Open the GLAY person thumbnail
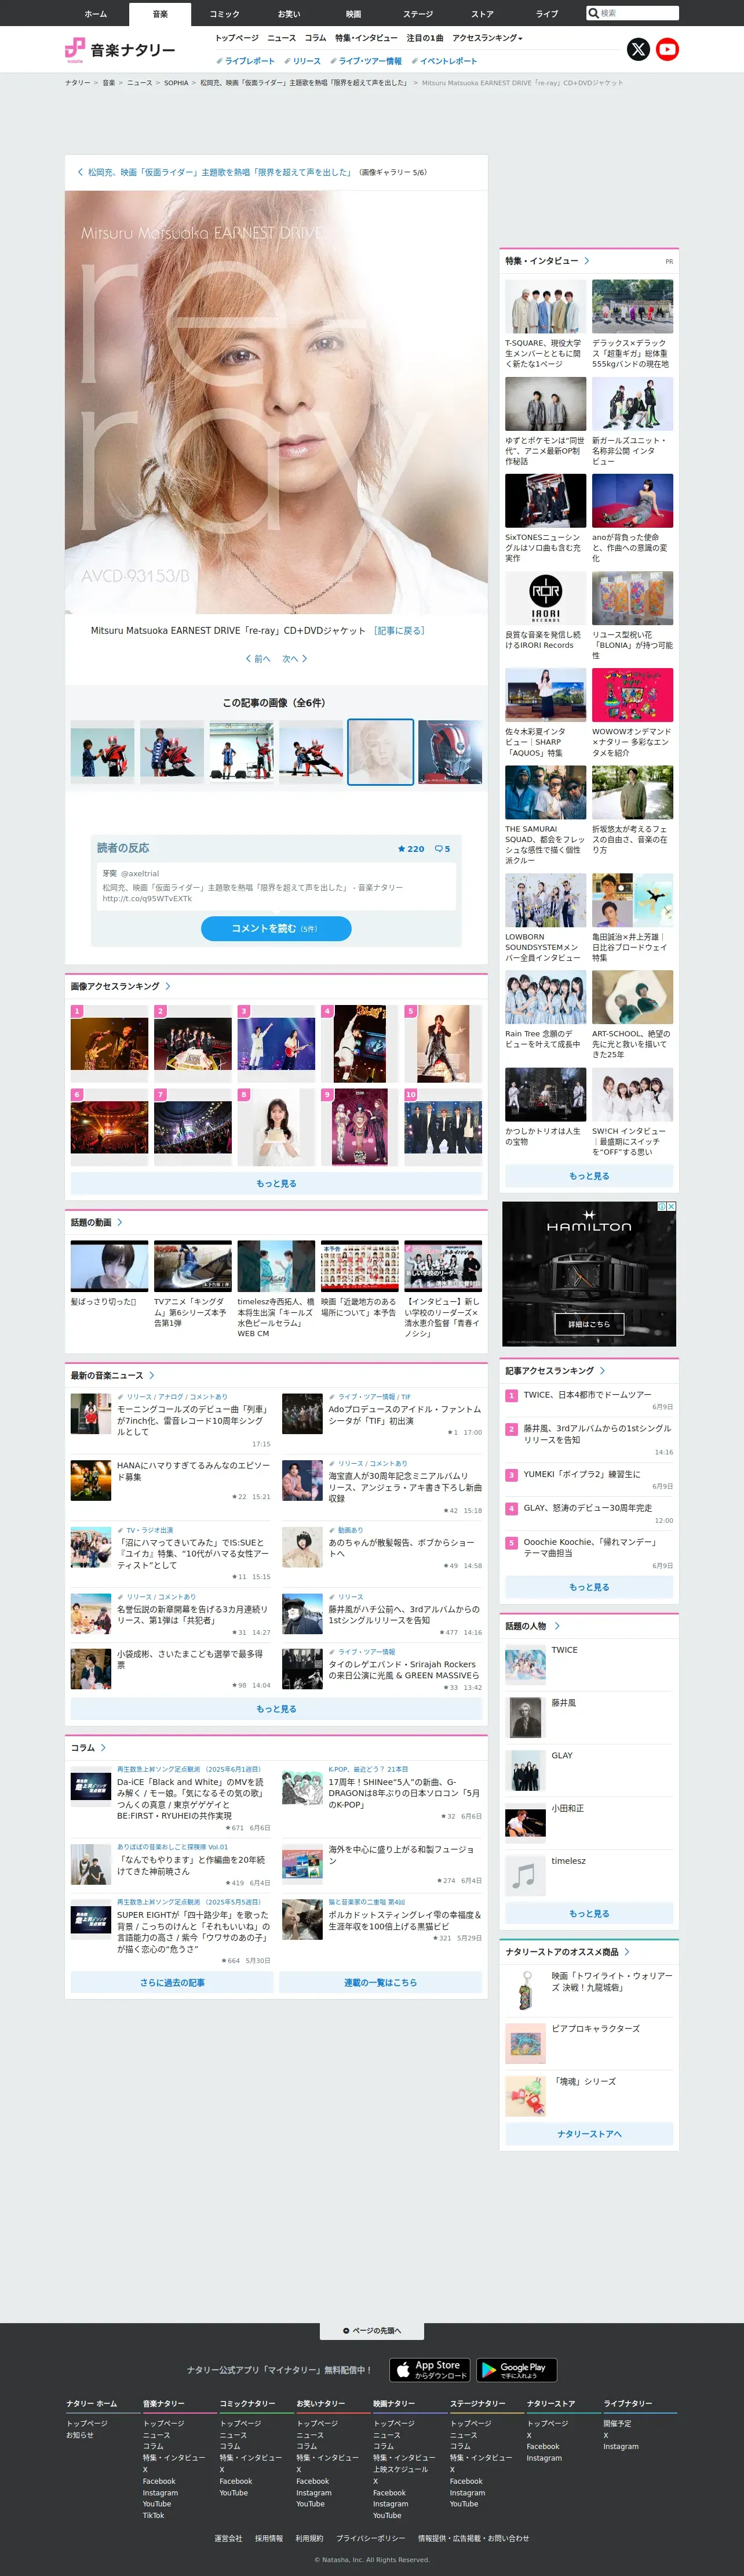This screenshot has width=744, height=2576. (526, 1771)
